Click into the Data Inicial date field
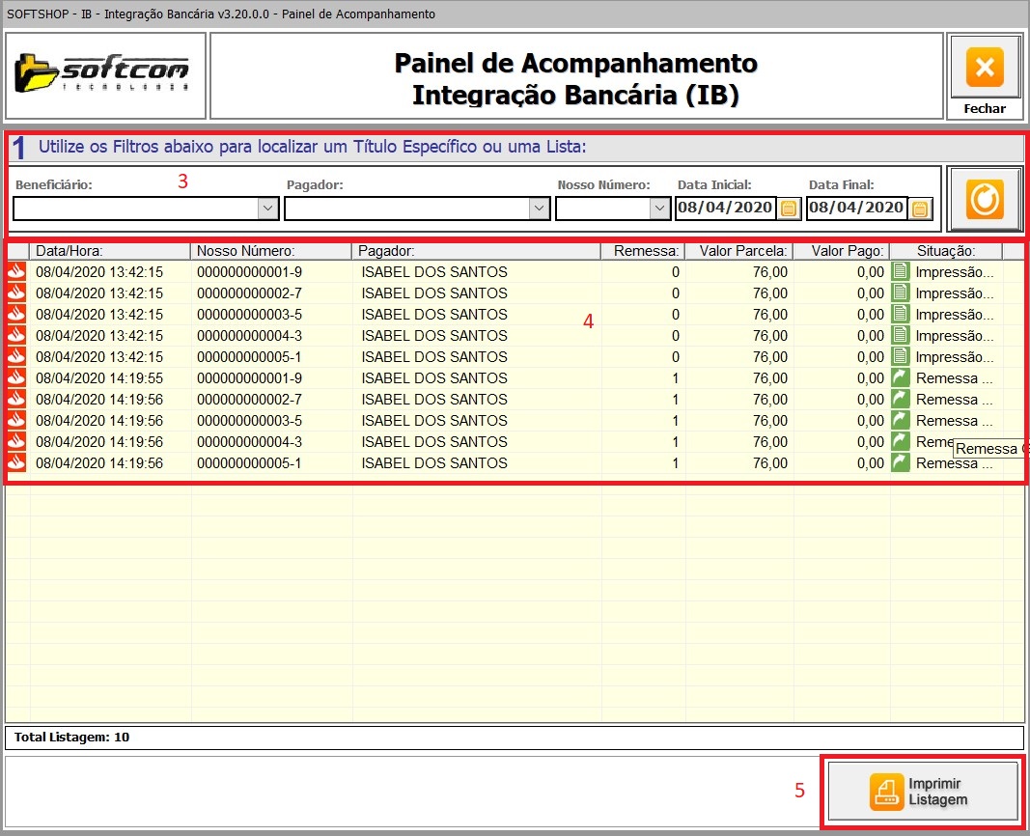1030x836 pixels. [x=725, y=209]
